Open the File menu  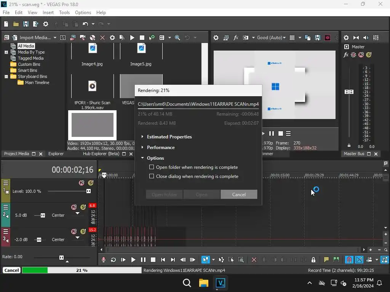pyautogui.click(x=6, y=13)
